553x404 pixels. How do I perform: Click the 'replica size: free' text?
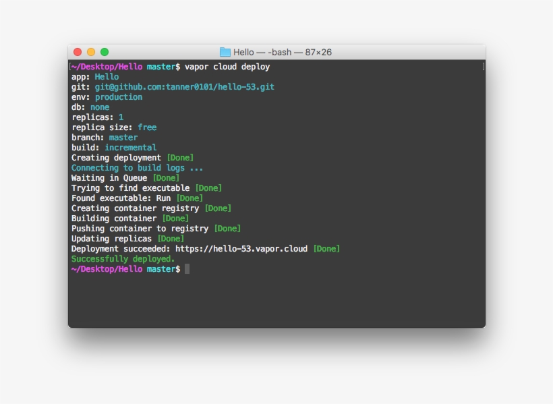point(113,127)
